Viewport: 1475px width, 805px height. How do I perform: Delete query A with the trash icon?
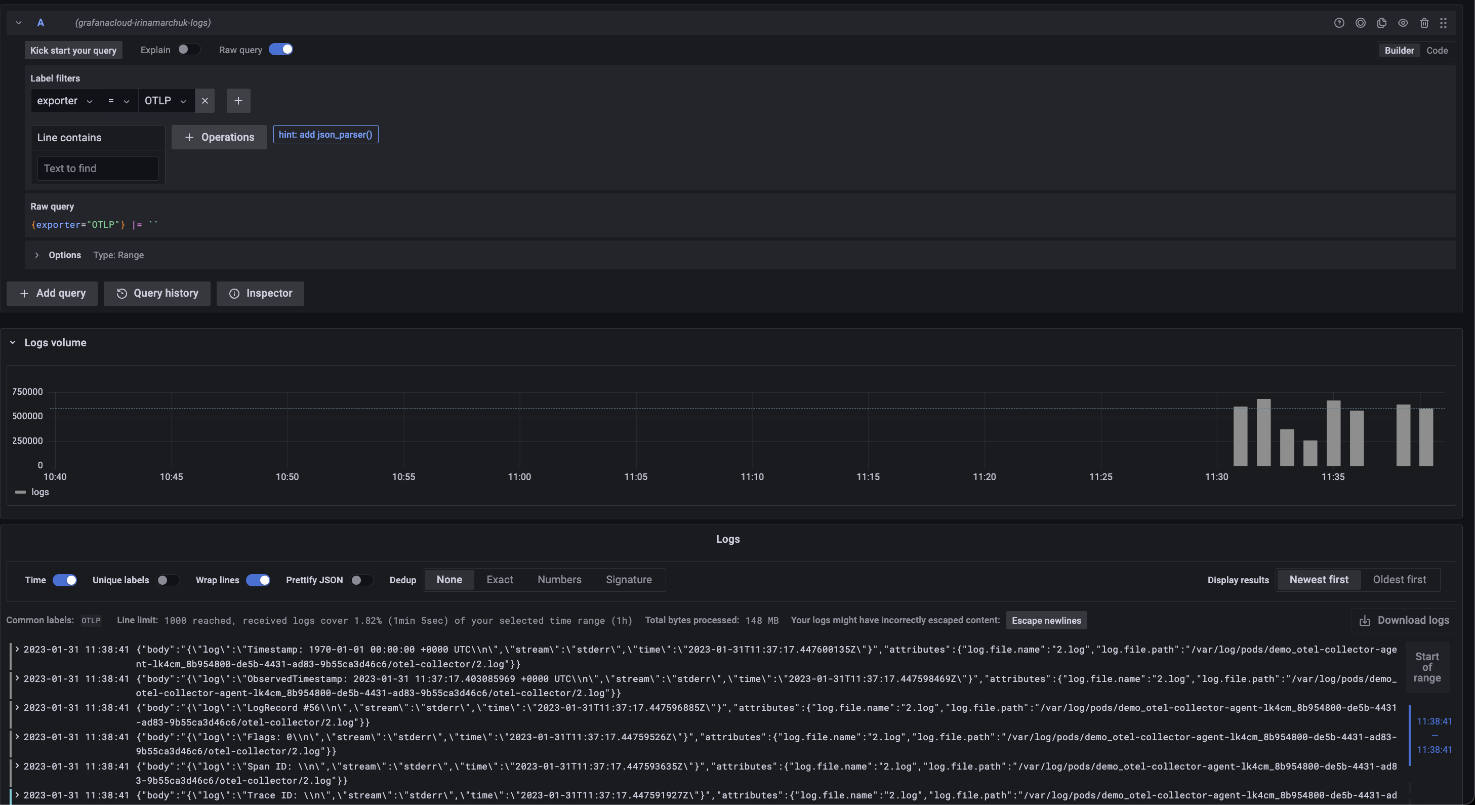1424,23
